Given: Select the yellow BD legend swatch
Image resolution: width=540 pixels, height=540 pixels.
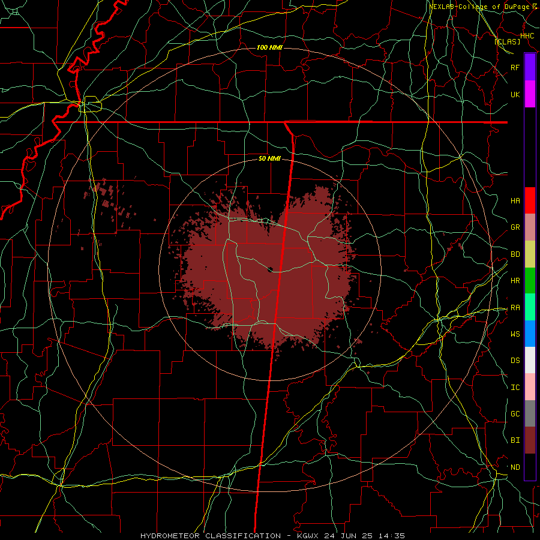Looking at the screenshot, I should (530, 254).
